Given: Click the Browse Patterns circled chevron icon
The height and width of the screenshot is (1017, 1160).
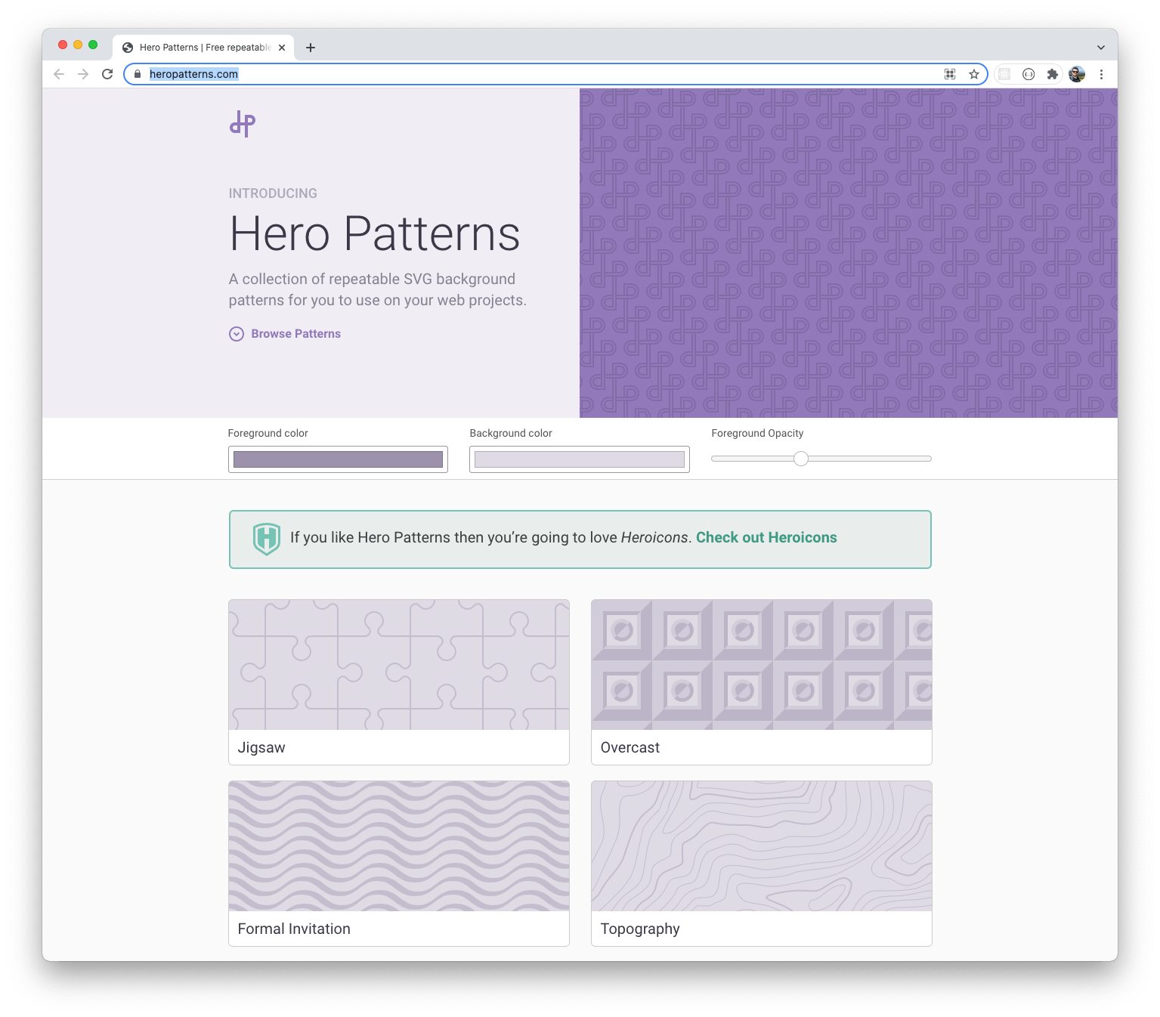Looking at the screenshot, I should click(237, 334).
